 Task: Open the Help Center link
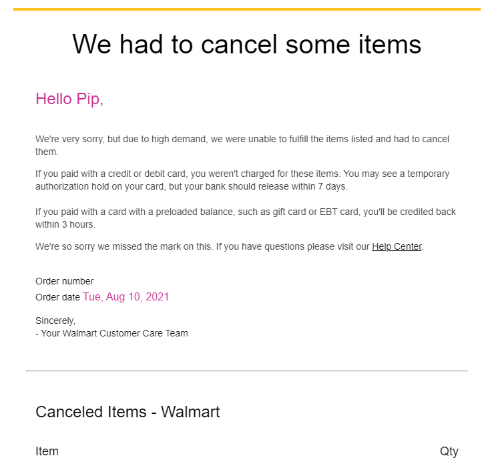[x=397, y=246]
